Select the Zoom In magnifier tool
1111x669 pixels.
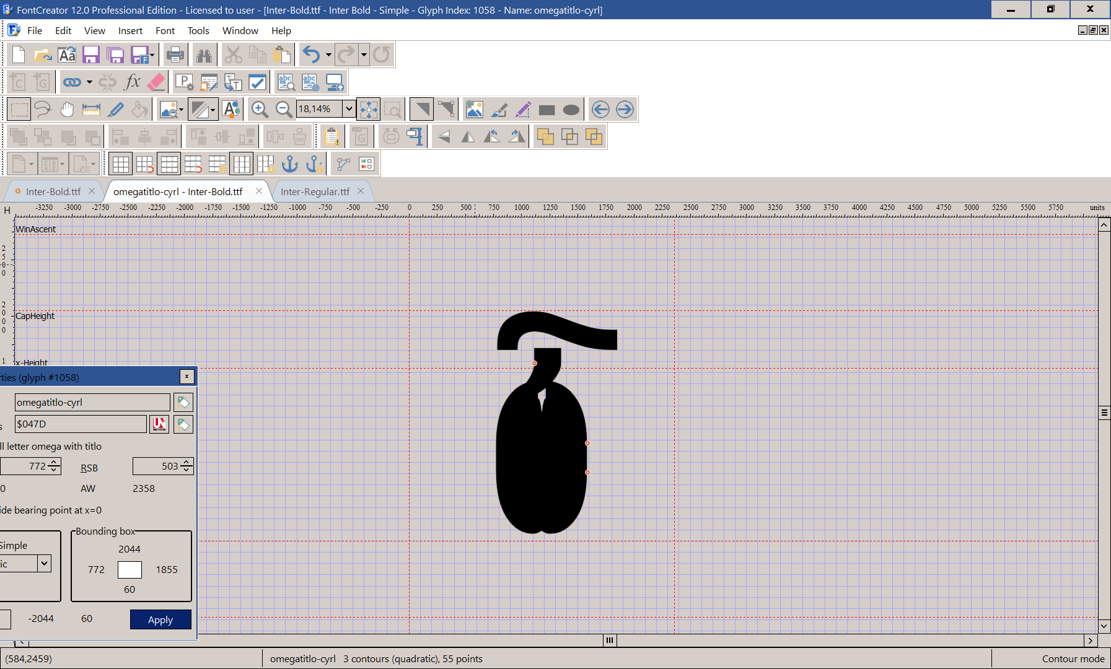pos(260,110)
